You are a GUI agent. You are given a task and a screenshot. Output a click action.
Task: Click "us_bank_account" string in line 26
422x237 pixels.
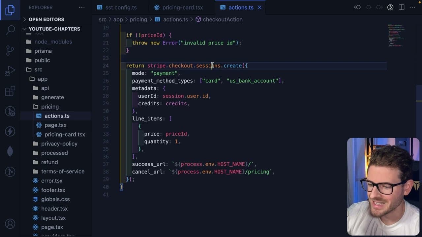point(252,81)
